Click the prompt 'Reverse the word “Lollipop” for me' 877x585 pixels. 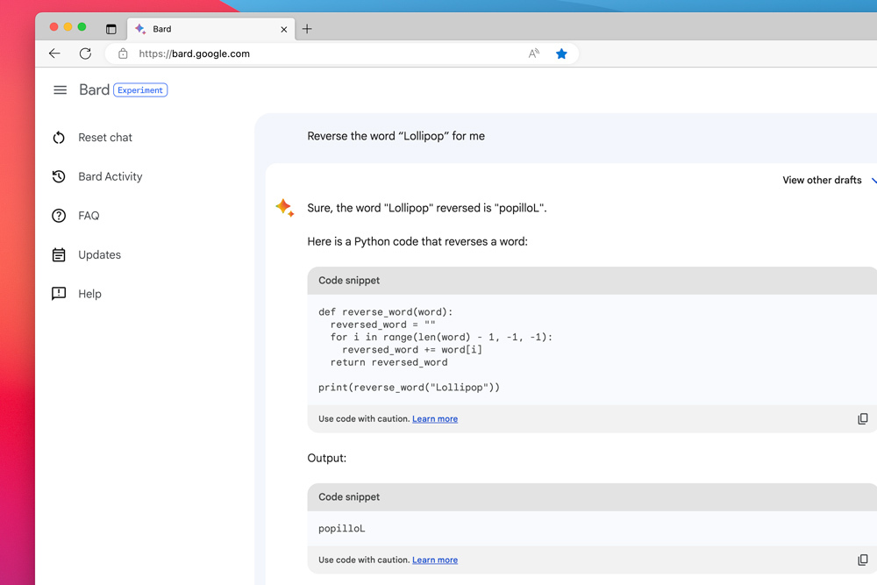click(x=396, y=136)
